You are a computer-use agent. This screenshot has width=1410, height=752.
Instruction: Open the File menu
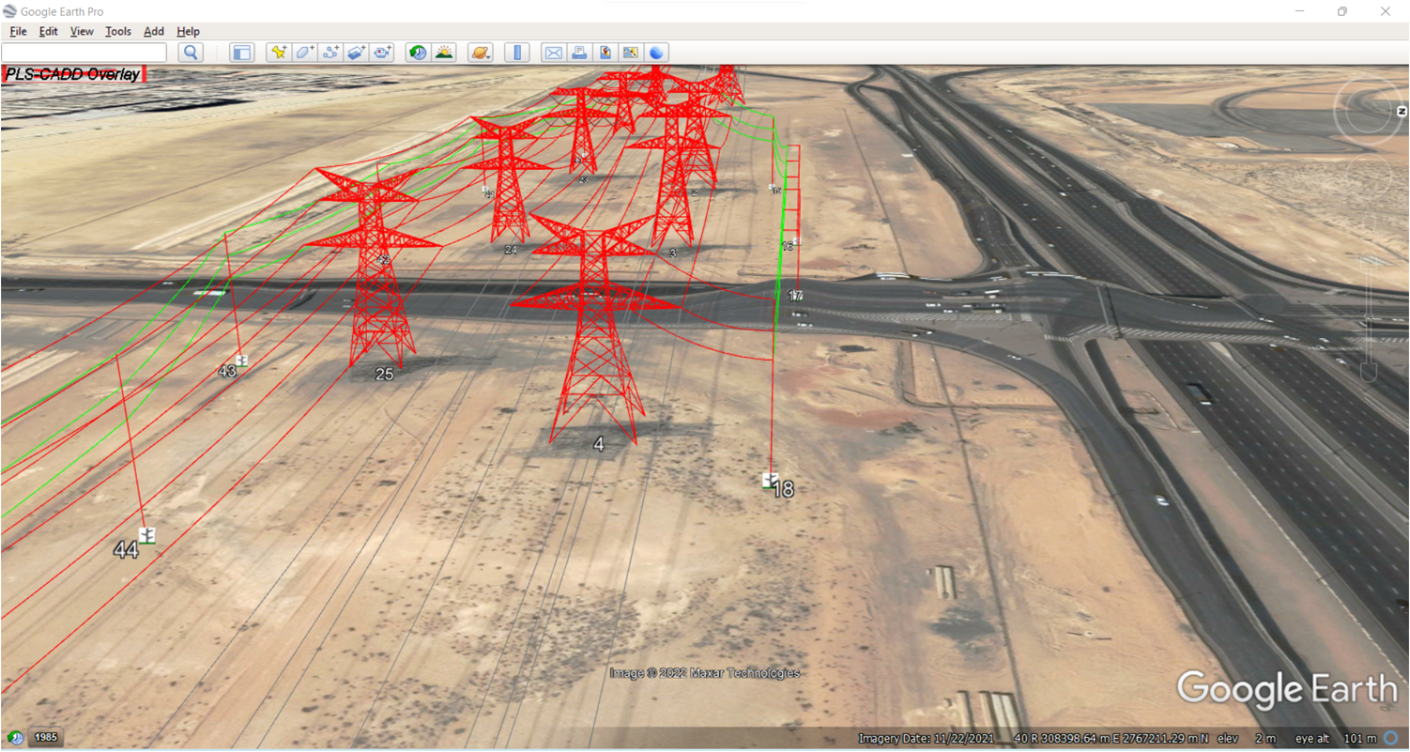18,31
